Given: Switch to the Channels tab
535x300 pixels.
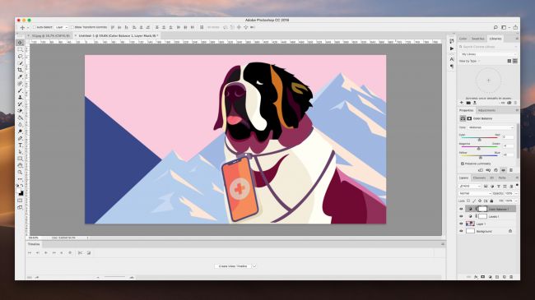Looking at the screenshot, I should point(479,178).
